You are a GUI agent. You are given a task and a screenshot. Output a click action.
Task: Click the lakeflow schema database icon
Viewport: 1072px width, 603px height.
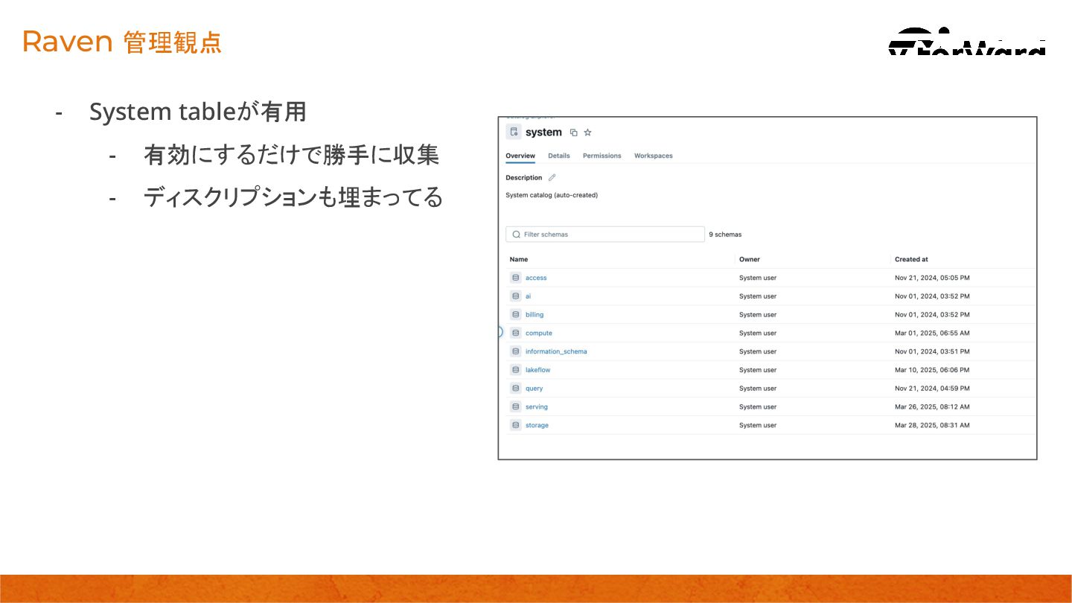coord(515,370)
